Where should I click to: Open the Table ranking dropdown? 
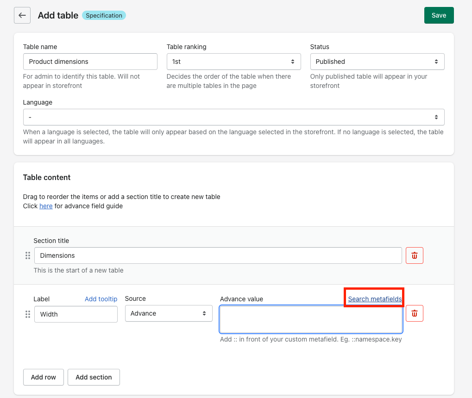(x=233, y=62)
